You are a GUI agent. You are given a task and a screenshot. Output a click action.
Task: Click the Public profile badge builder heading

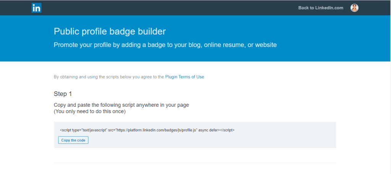tap(110, 31)
